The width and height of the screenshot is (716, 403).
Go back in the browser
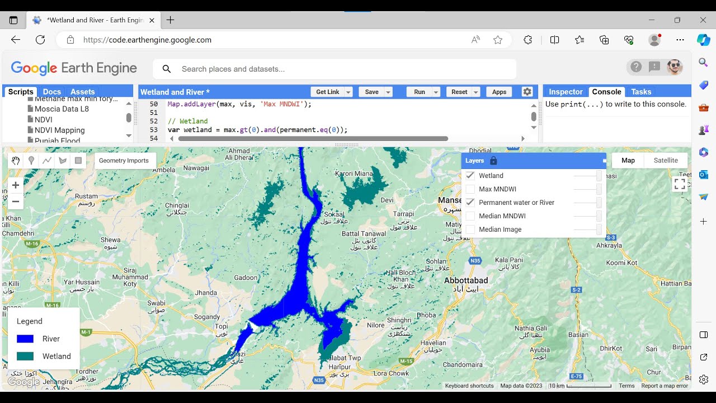point(16,40)
